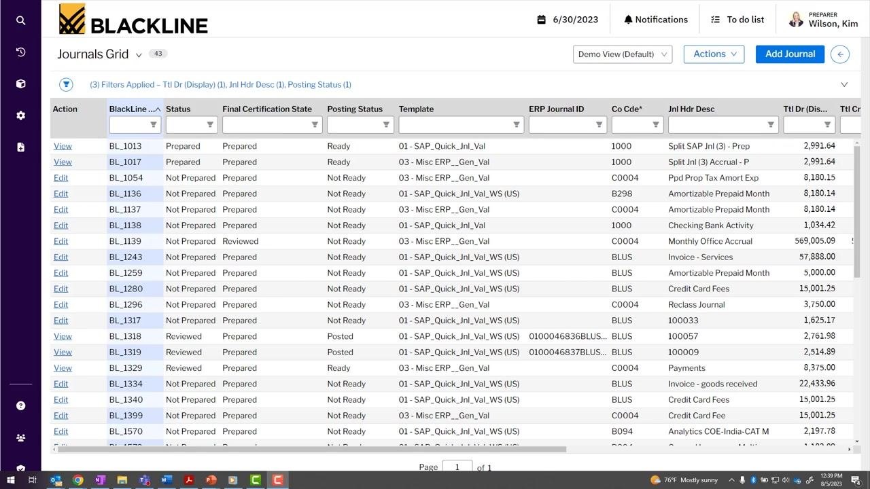The height and width of the screenshot is (489, 870).
Task: Open Microsoft Teams from the taskbar
Action: 144,480
